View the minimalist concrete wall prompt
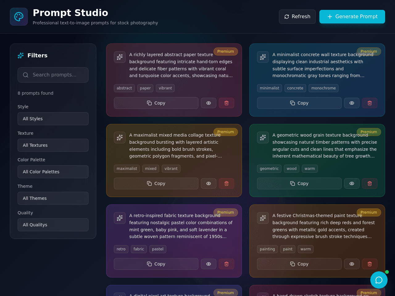 [x=352, y=103]
